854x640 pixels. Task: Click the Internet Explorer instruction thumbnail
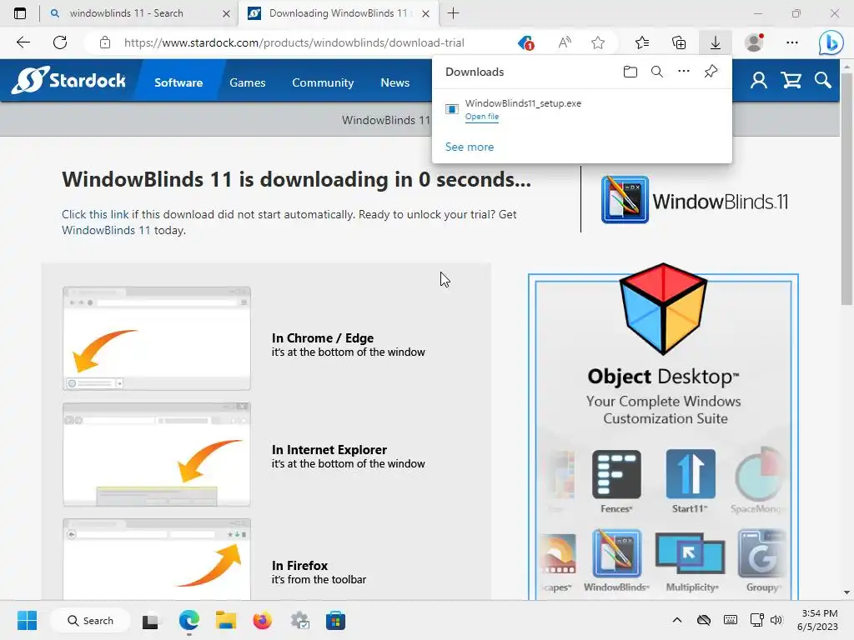[157, 454]
